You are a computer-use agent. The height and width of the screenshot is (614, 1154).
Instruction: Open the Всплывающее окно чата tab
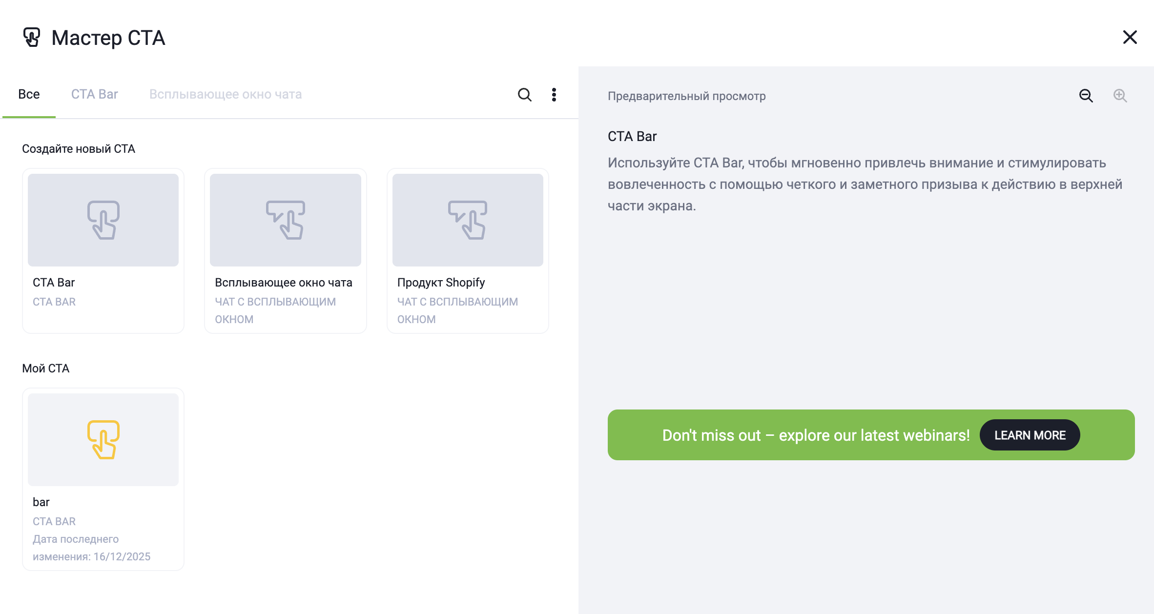tap(225, 94)
